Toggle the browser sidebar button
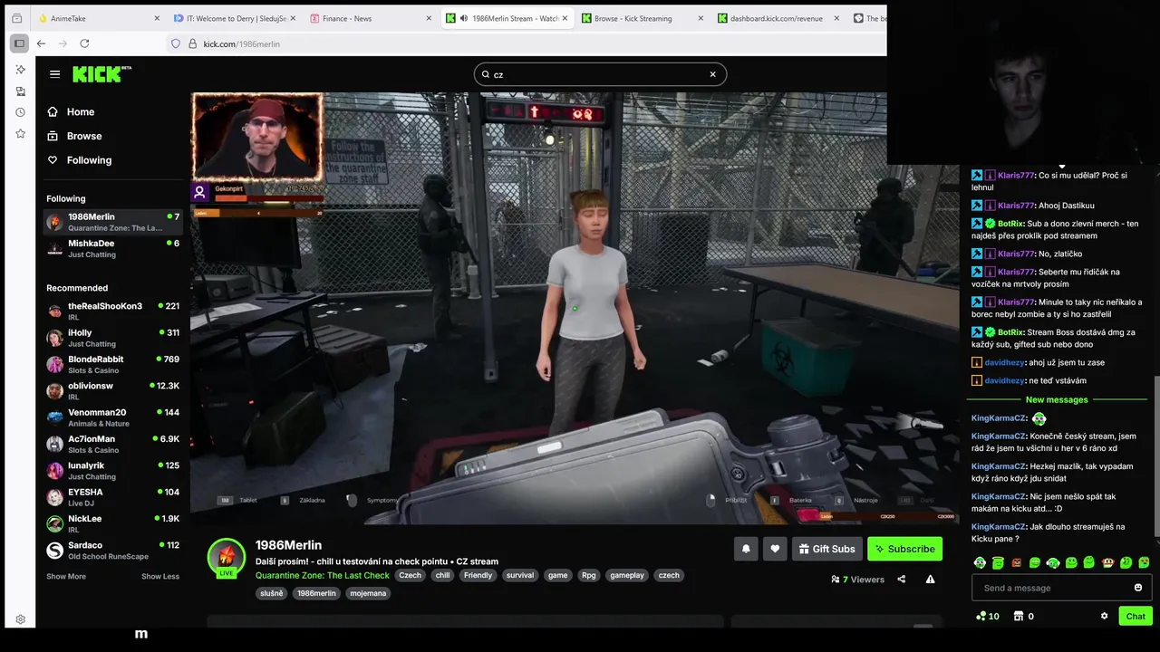This screenshot has height=652, width=1160. (x=18, y=43)
